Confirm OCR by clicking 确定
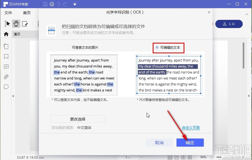Viewport: 252px width, 160px height. point(190,143)
